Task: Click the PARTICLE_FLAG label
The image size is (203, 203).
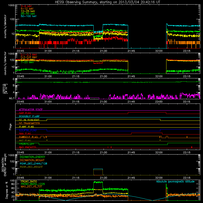Action: pos(28,137)
